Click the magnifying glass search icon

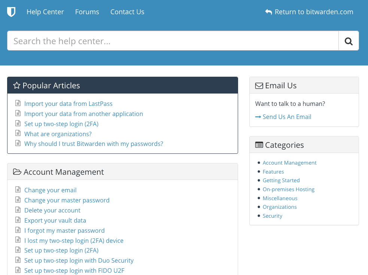(x=349, y=40)
